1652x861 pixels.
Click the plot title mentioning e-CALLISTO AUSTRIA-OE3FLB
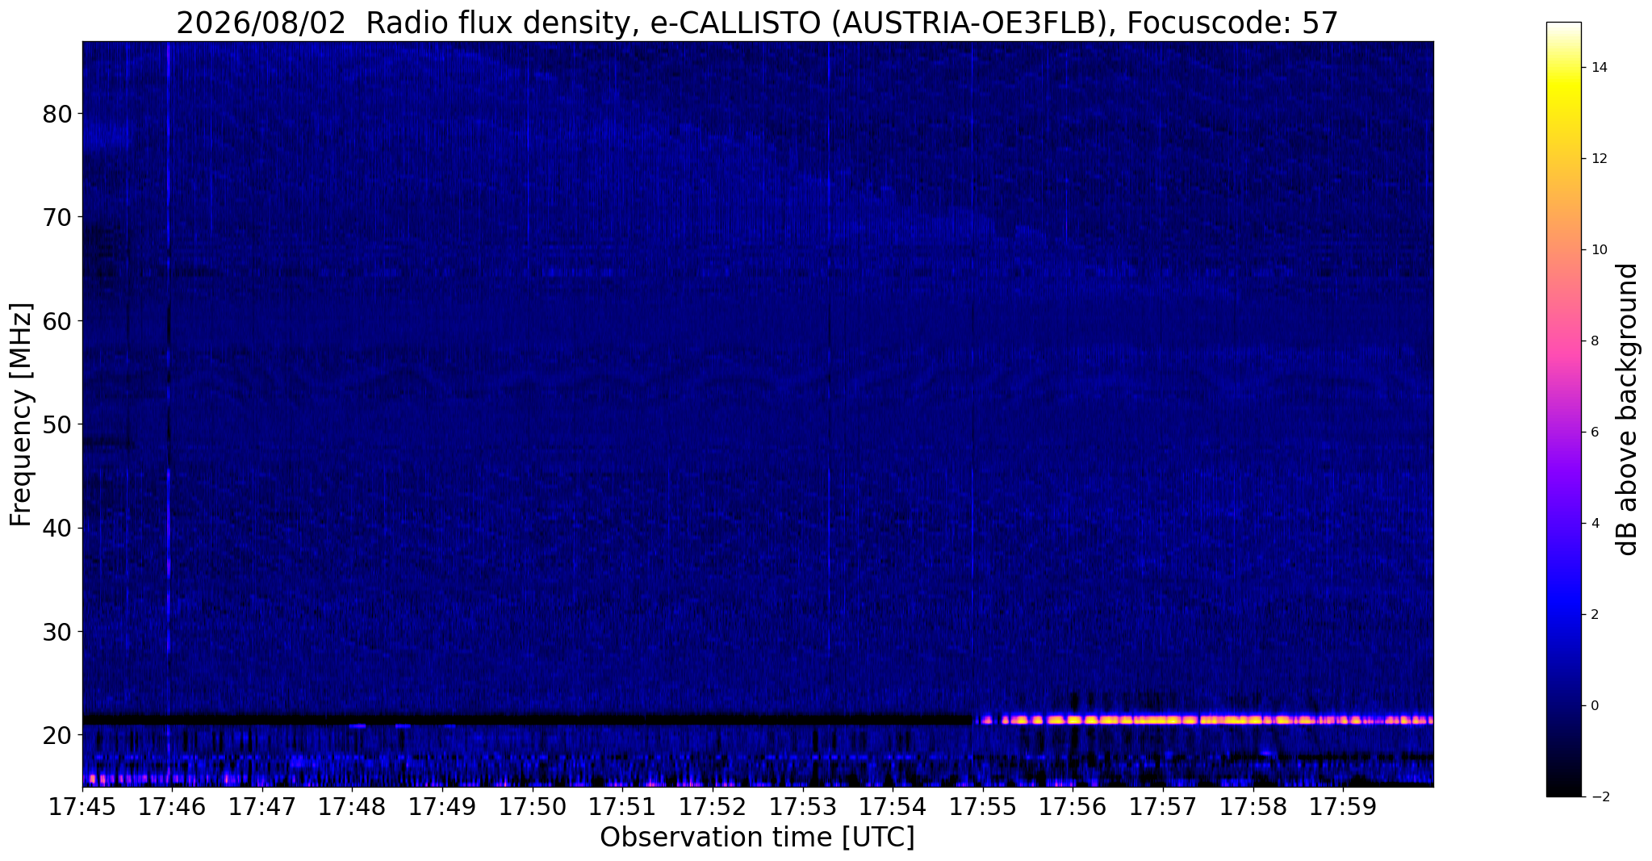click(757, 23)
